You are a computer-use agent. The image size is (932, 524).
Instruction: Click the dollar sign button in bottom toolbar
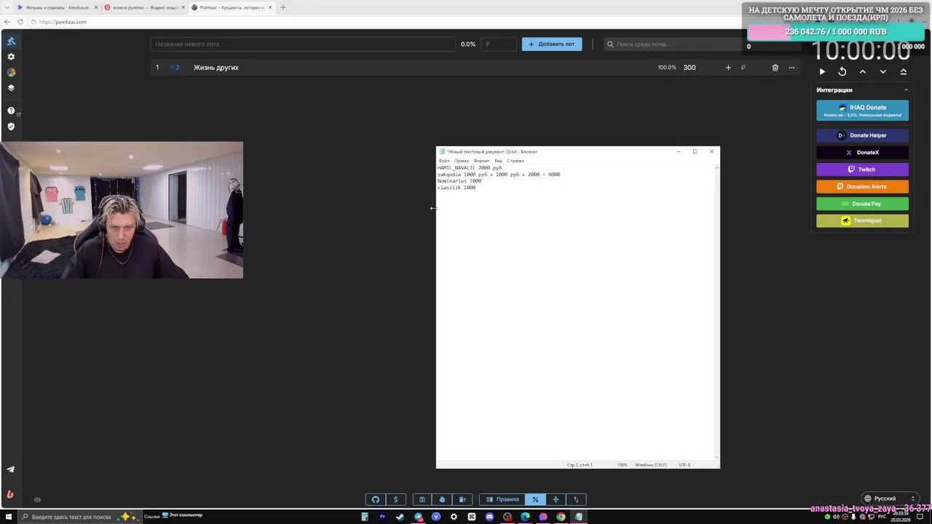click(x=395, y=499)
